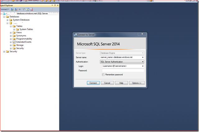Select the bottom server-level Security label
The image size is (199, 132).
[x=13, y=52]
